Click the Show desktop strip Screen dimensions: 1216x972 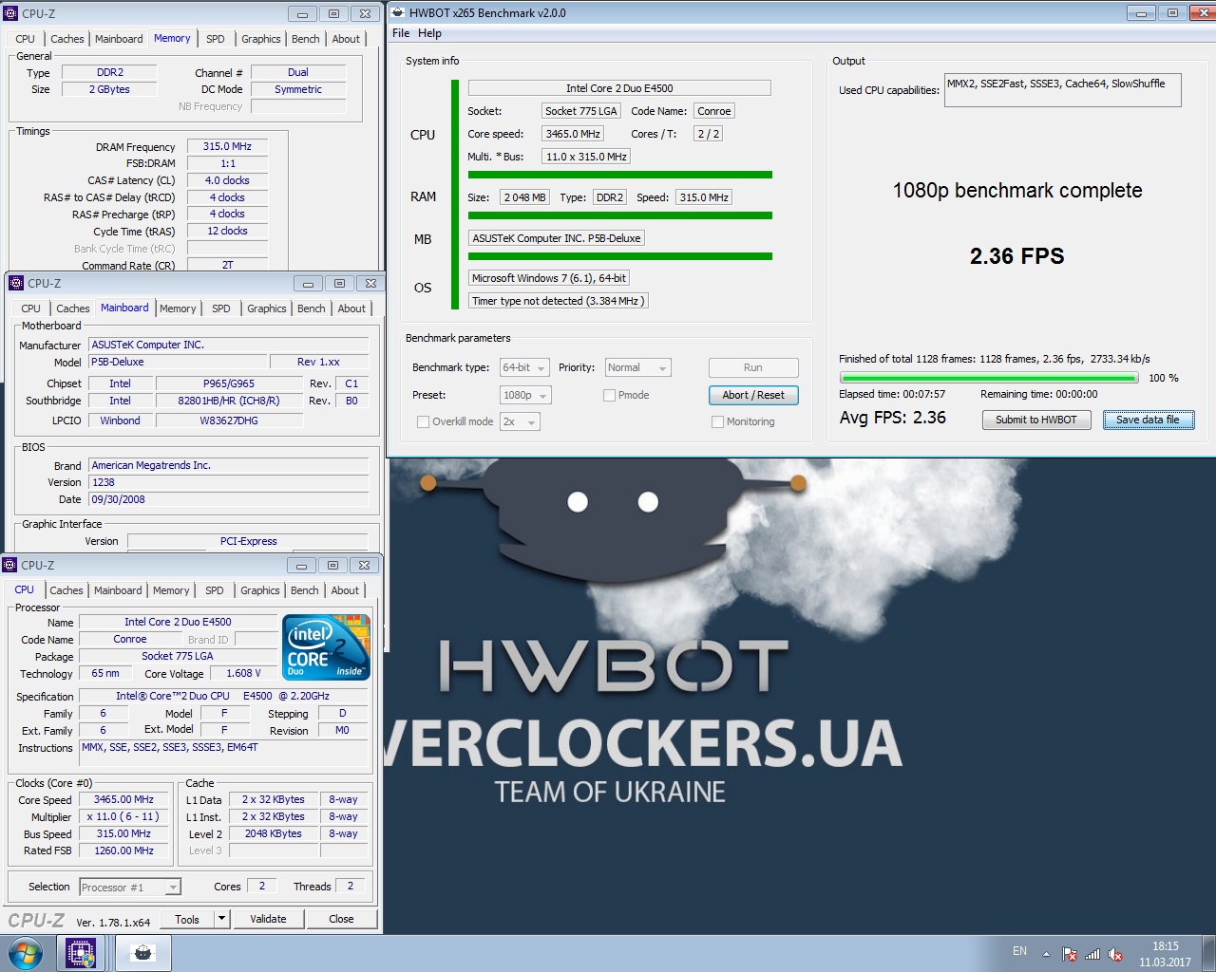click(x=1209, y=954)
